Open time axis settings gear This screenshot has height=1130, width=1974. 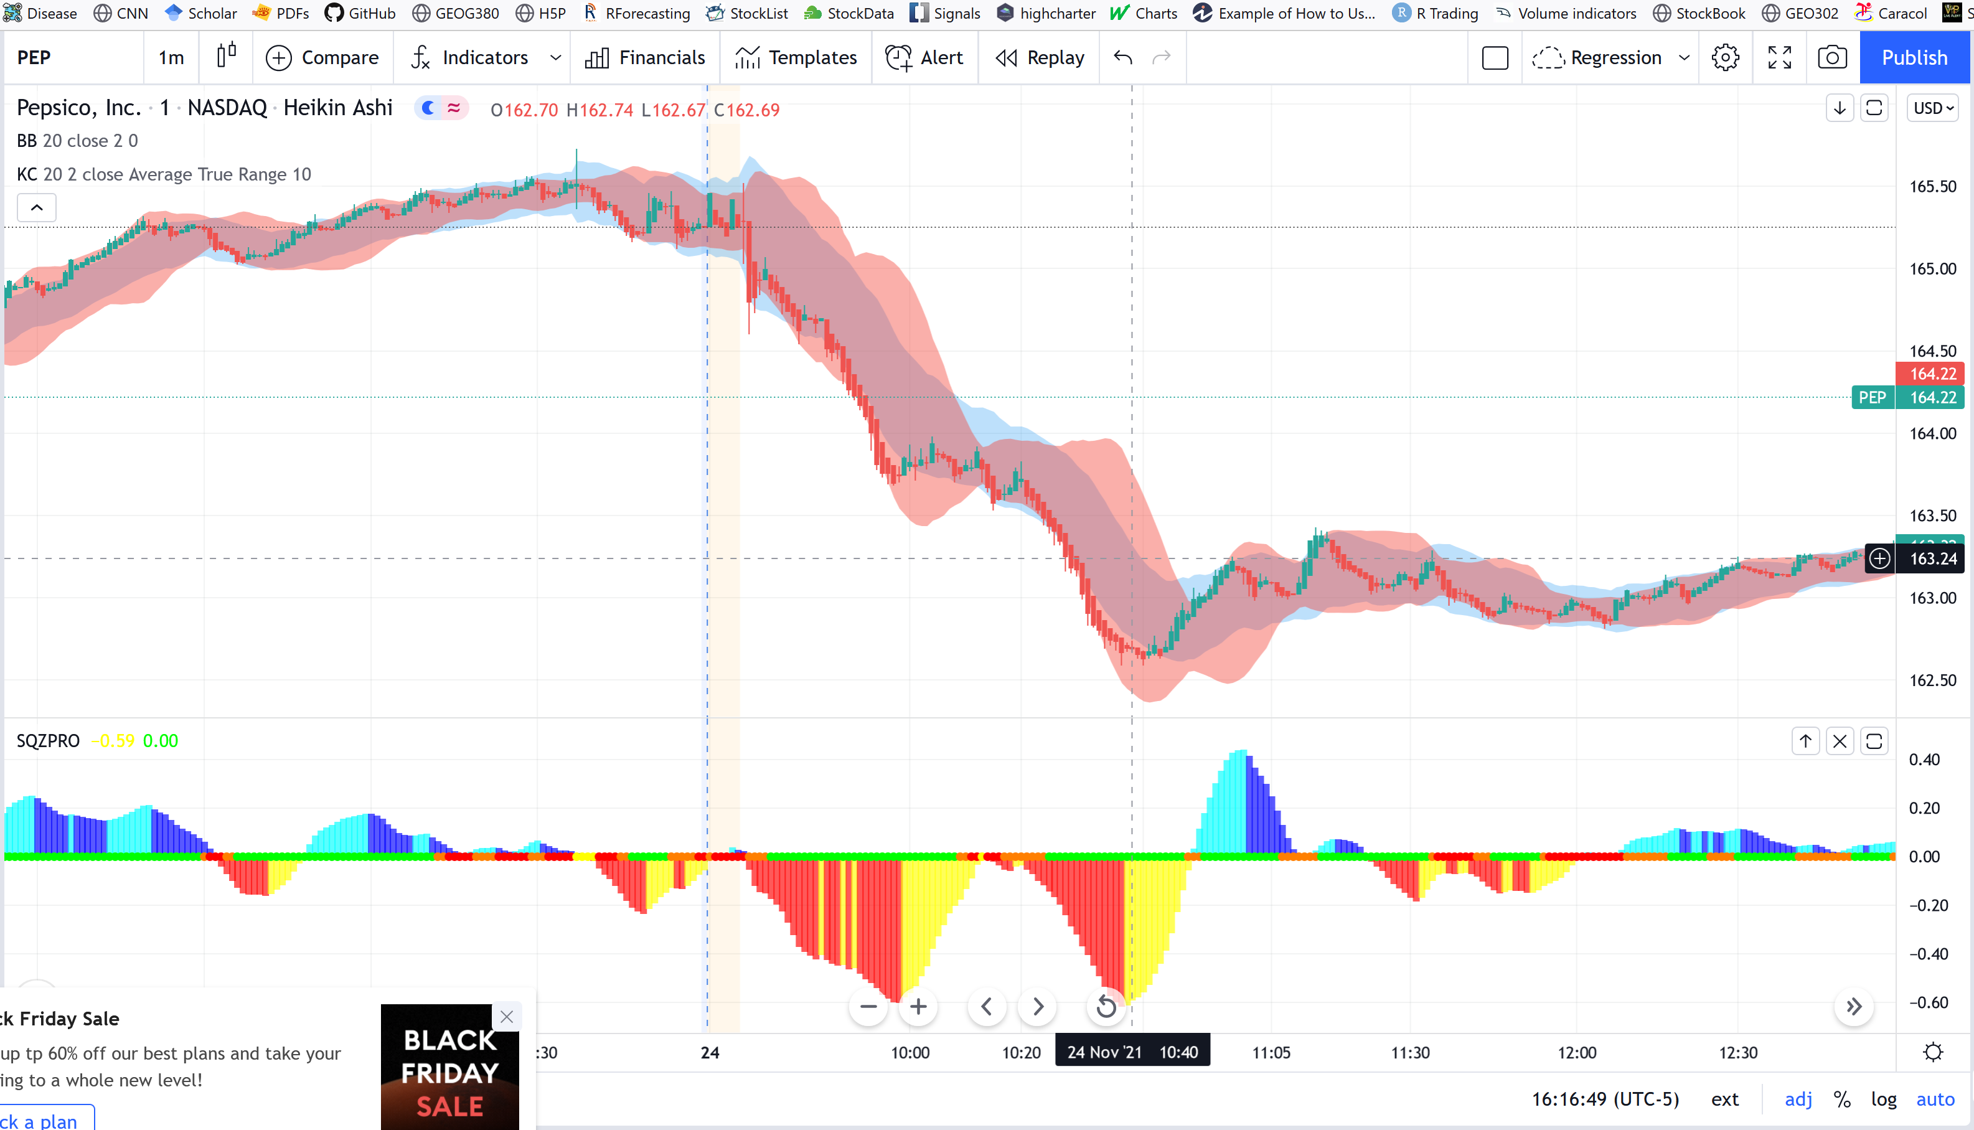1933,1052
